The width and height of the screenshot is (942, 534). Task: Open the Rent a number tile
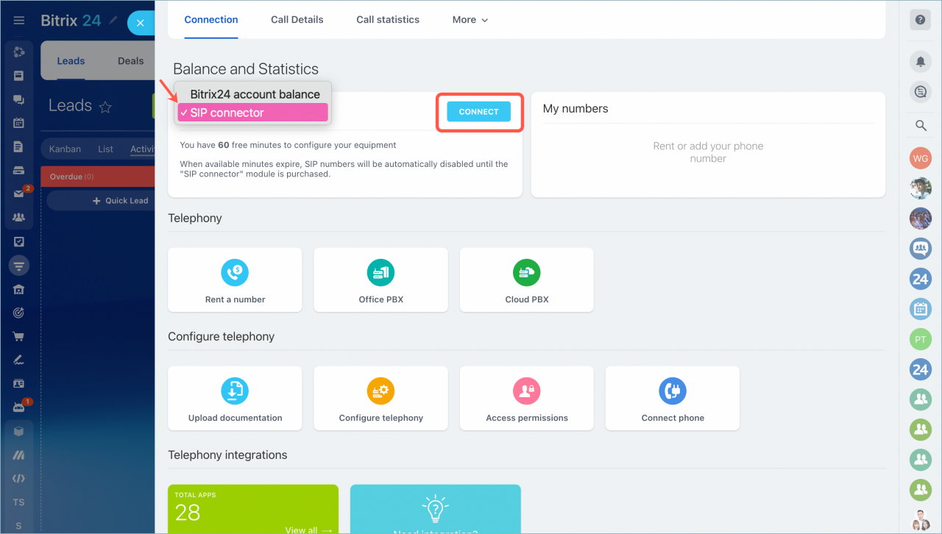(x=235, y=280)
